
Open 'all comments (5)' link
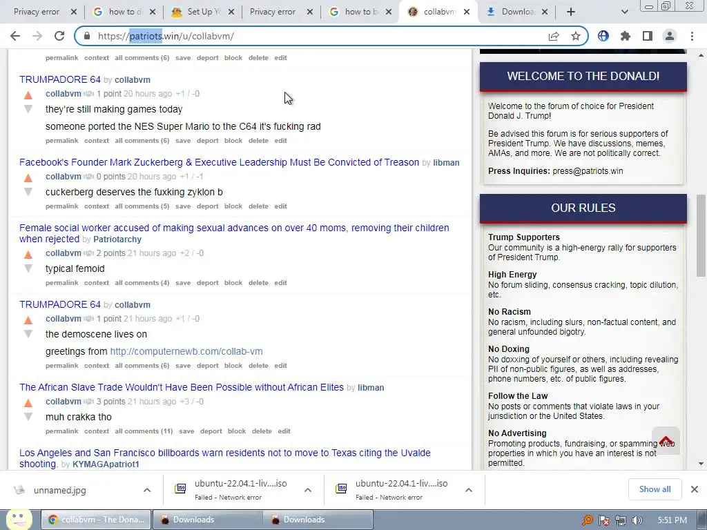(142, 206)
